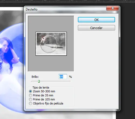Select the Zoom 50-300 mm lens
The height and width of the screenshot is (119, 135).
(30, 91)
